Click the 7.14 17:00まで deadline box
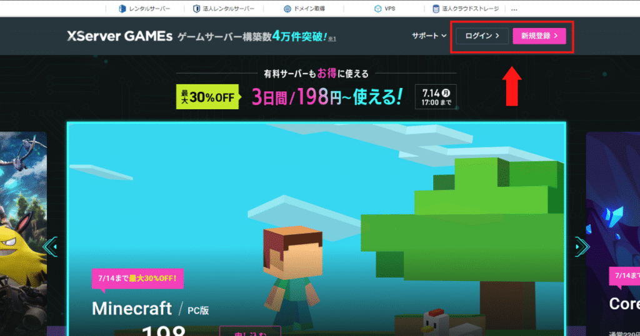 436,97
